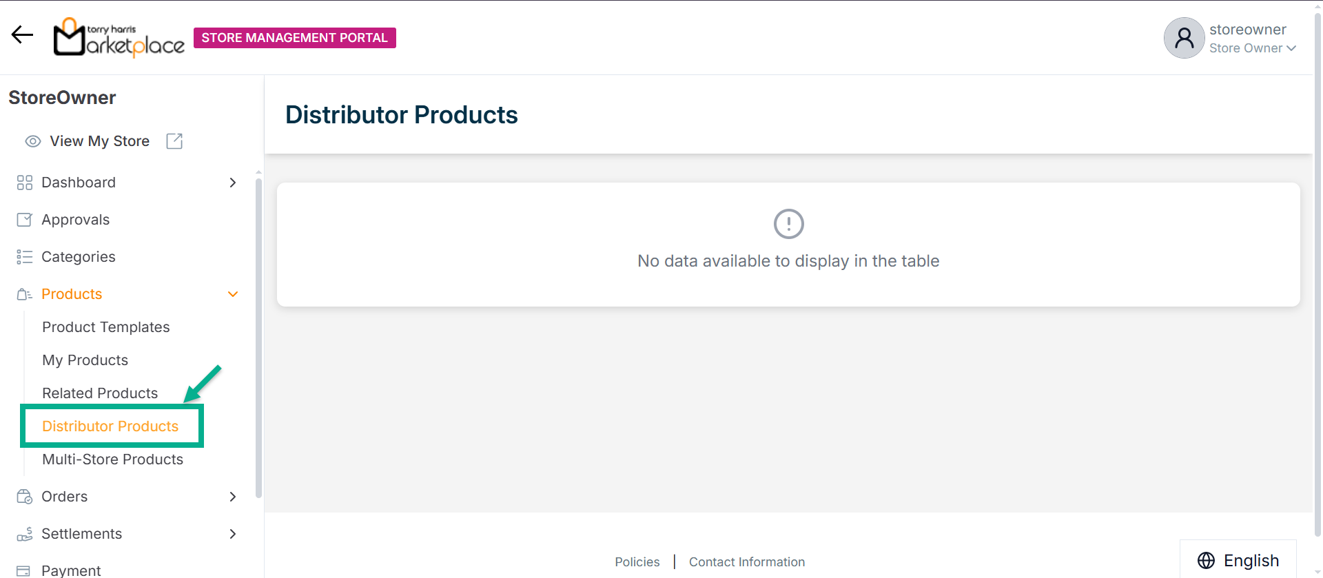
Task: Expand the Orders submenu arrow
Action: pos(233,497)
